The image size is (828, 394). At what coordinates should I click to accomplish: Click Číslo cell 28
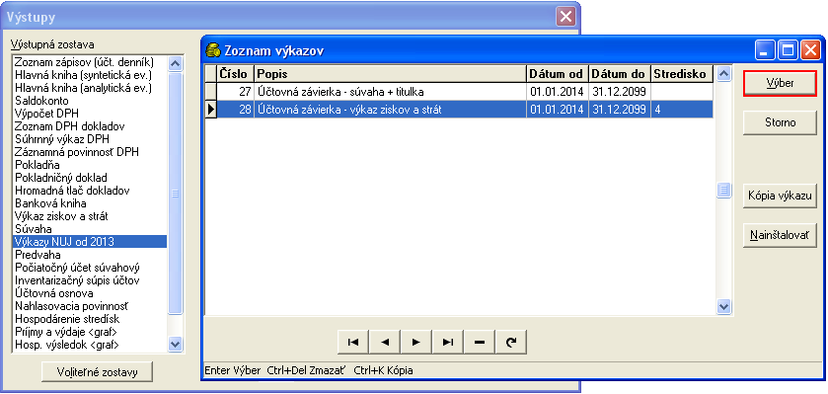coord(236,110)
